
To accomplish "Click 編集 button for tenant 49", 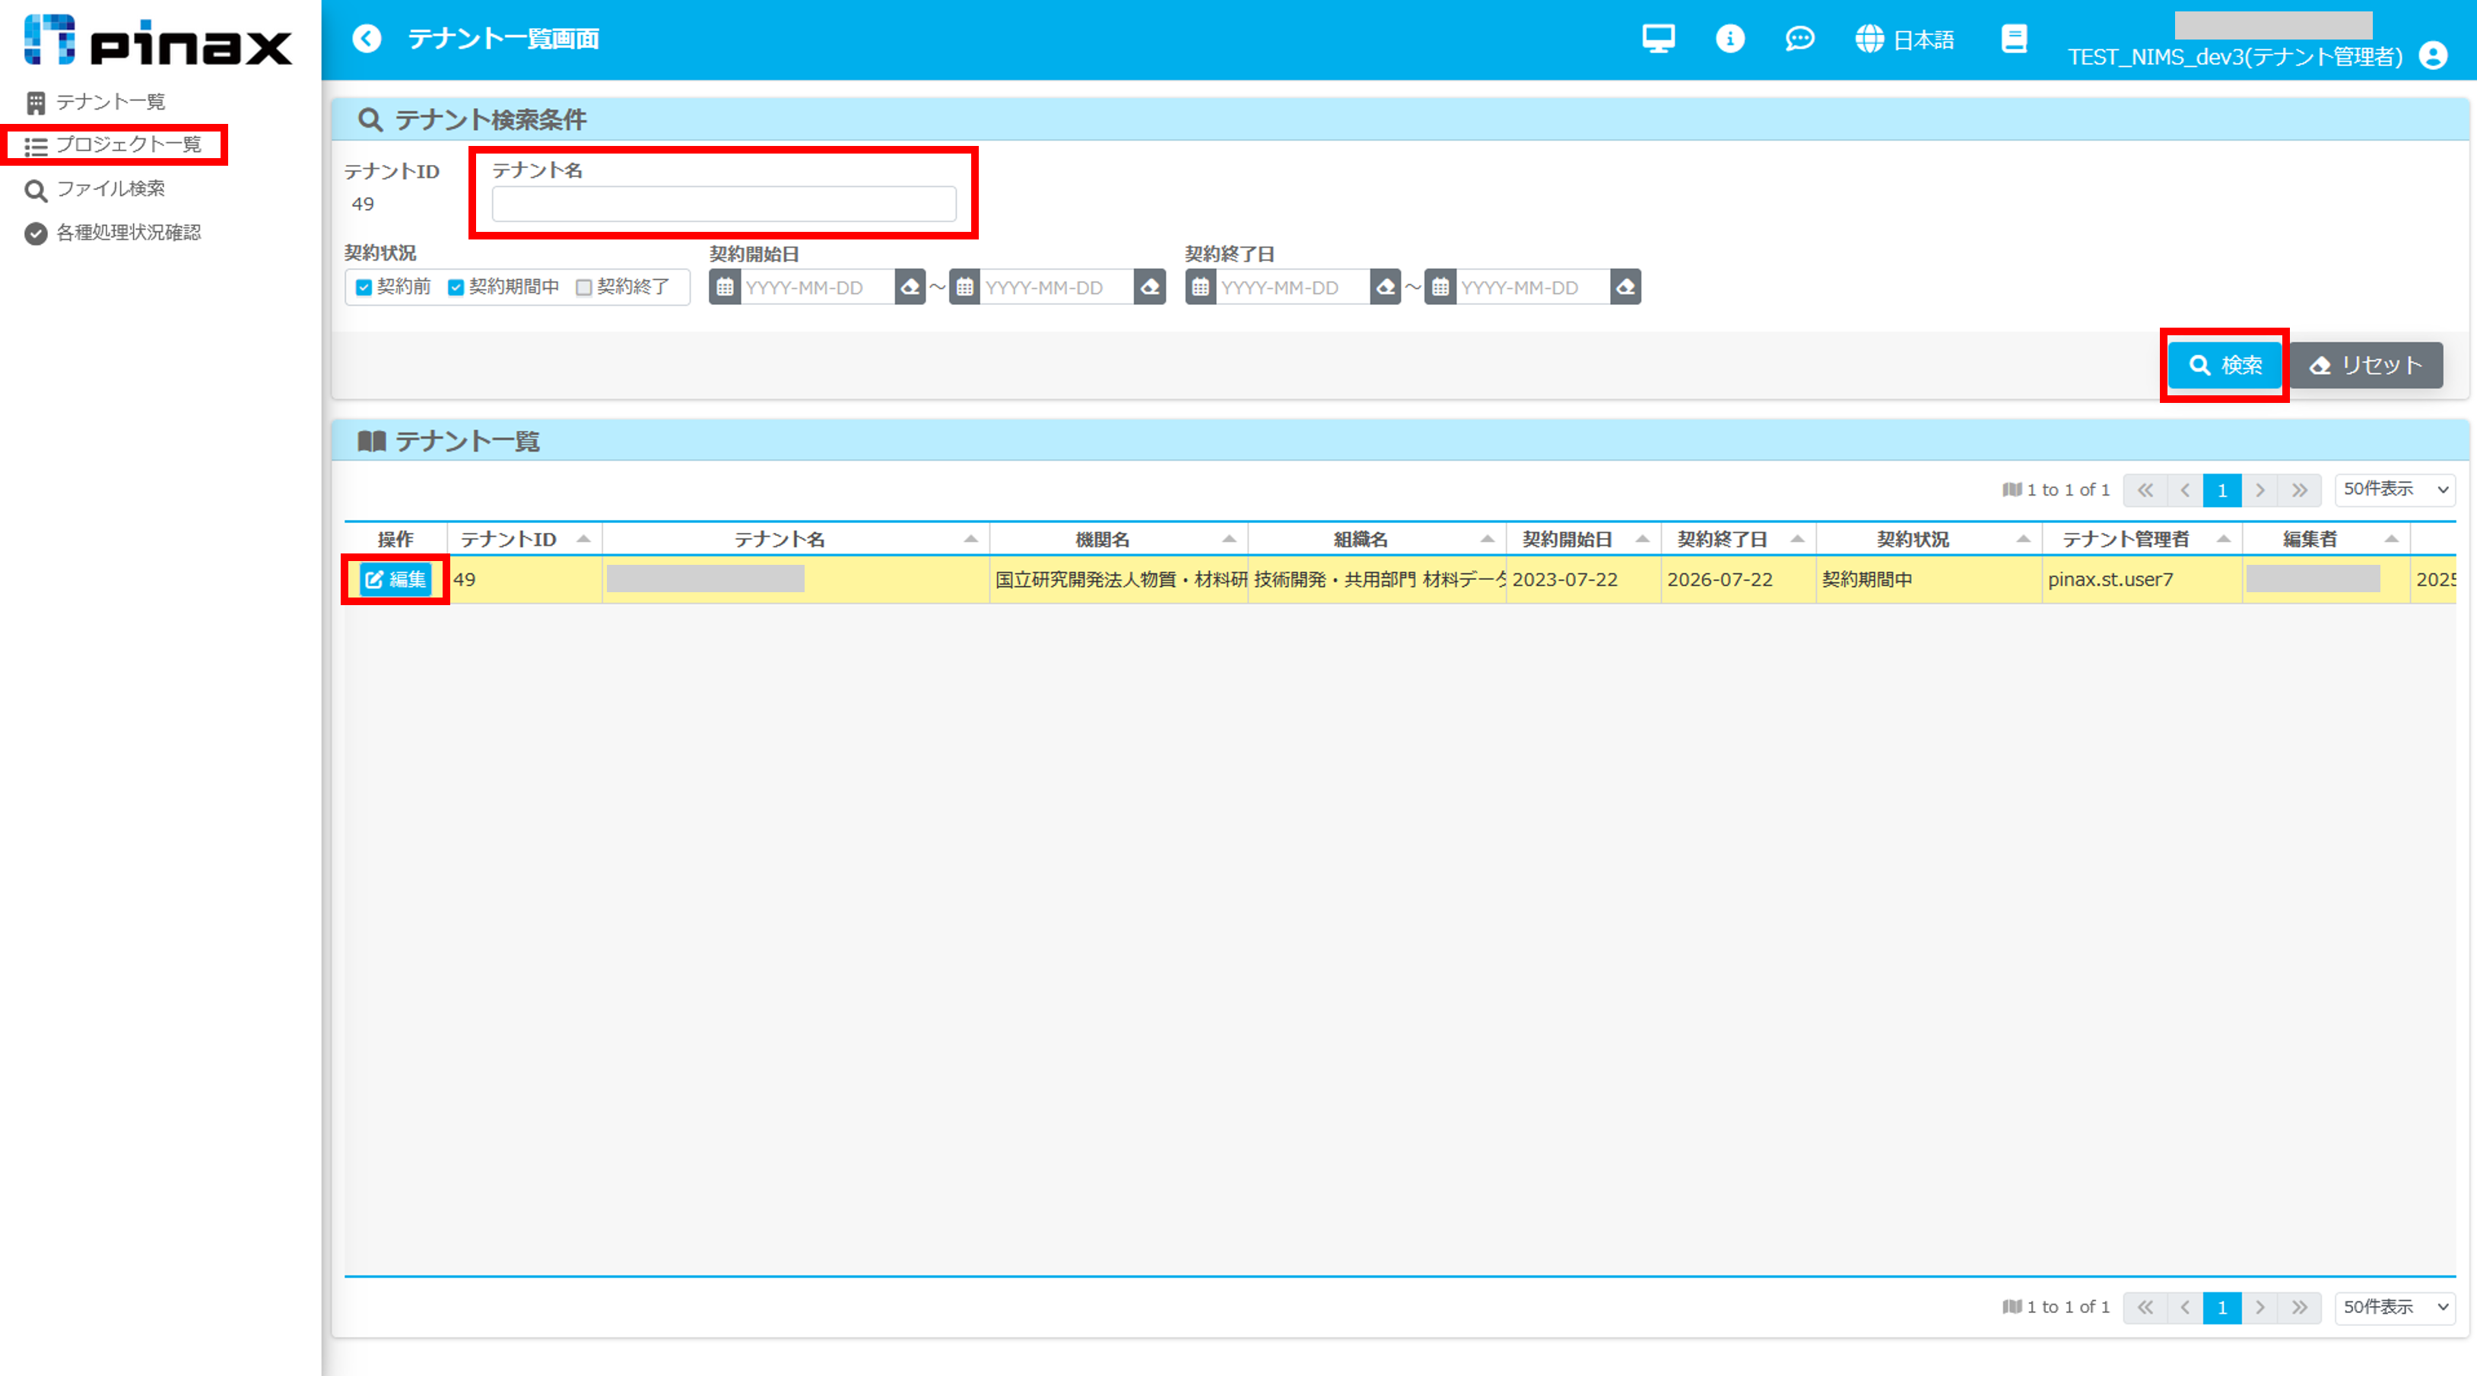I will tap(395, 579).
